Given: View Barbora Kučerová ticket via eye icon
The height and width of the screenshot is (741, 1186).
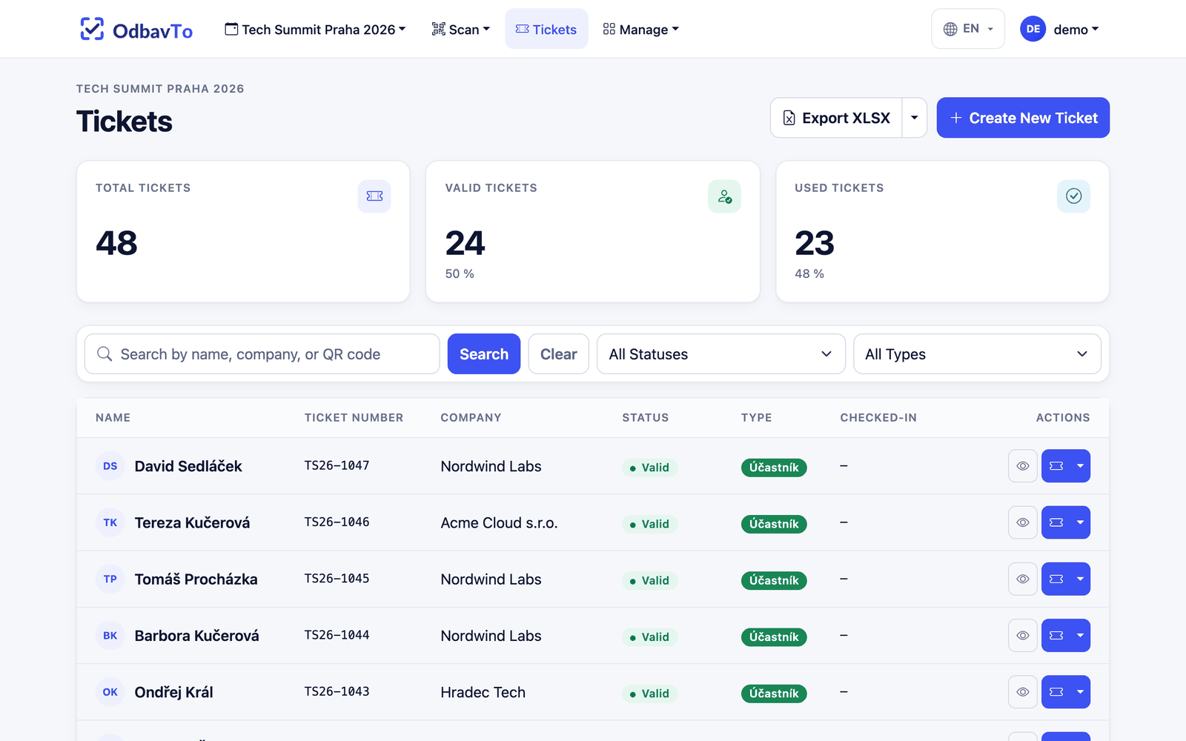Looking at the screenshot, I should (x=1023, y=635).
